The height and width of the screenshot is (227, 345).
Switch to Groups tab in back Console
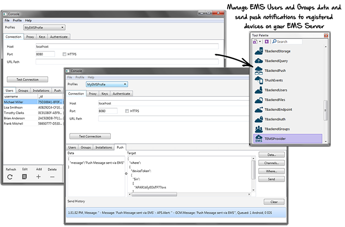pyautogui.click(x=23, y=91)
